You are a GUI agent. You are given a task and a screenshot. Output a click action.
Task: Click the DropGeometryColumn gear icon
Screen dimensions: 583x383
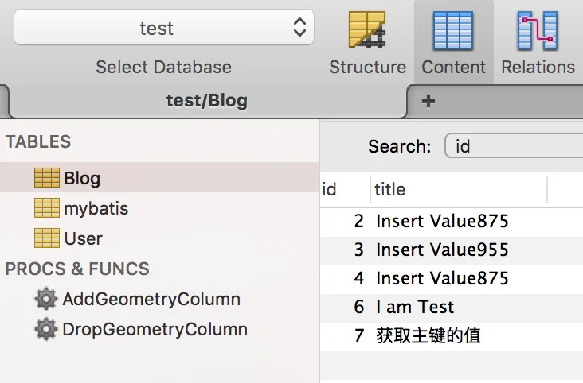46,329
